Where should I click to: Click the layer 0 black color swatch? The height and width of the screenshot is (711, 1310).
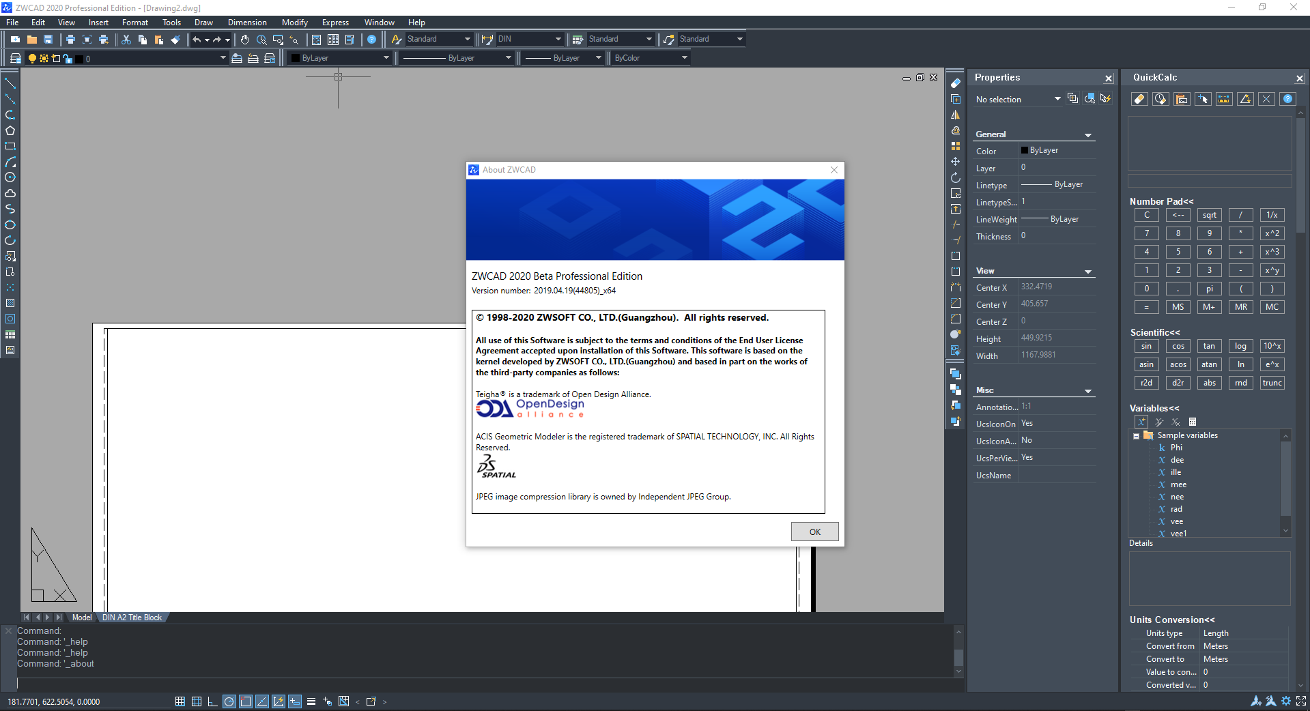(79, 59)
